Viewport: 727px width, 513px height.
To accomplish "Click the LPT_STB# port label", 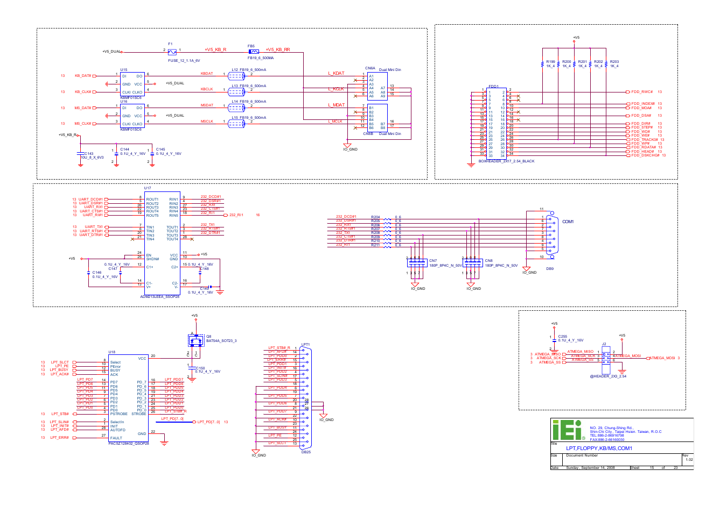I will (60, 414).
